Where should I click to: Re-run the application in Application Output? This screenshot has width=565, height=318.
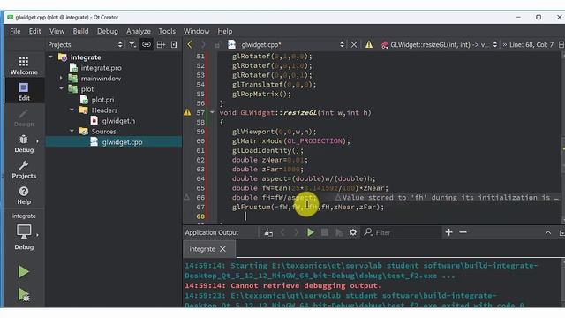pyautogui.click(x=311, y=232)
